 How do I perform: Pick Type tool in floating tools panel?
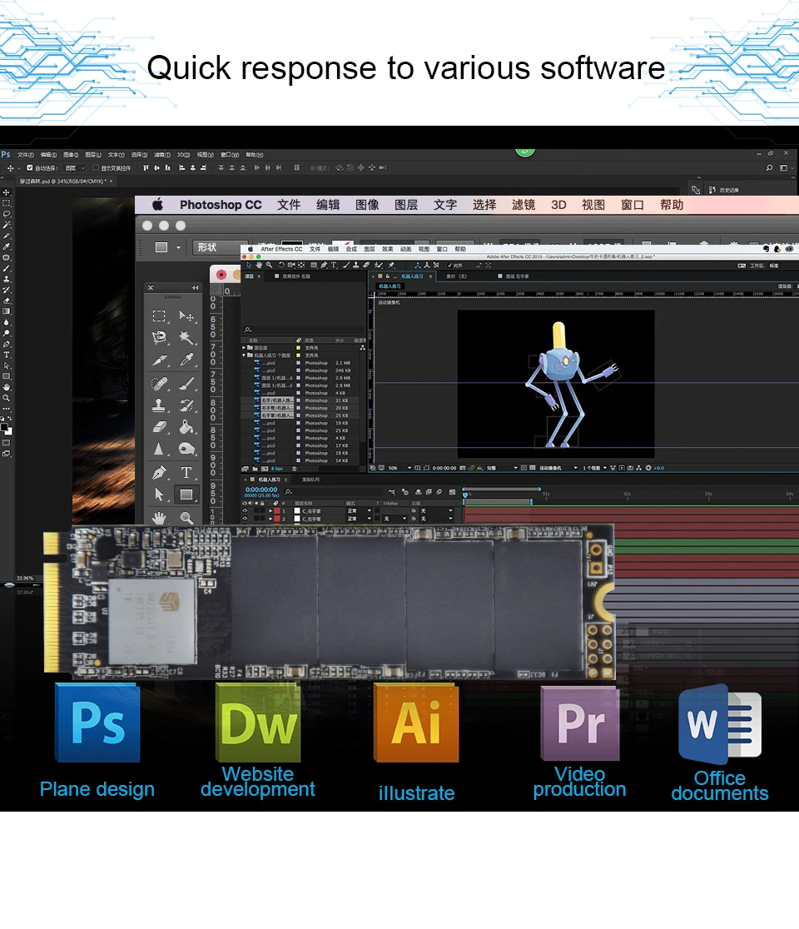click(x=186, y=472)
